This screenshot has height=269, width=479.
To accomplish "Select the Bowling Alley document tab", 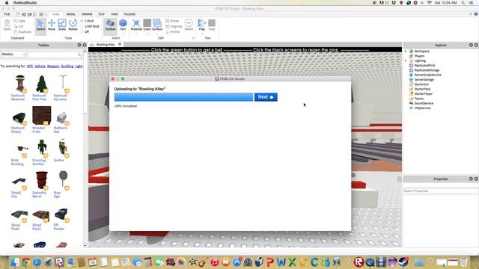I will 106,45.
